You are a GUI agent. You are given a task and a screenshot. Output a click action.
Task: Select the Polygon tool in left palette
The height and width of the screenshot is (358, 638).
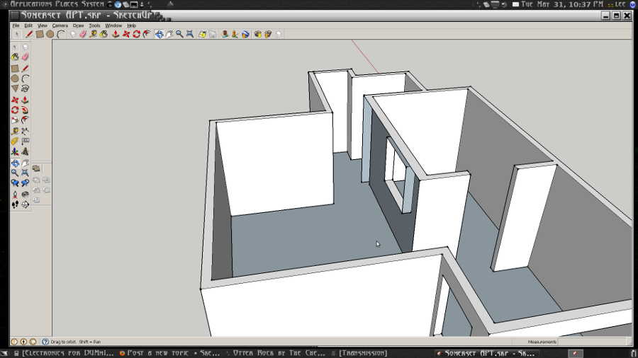point(14,89)
